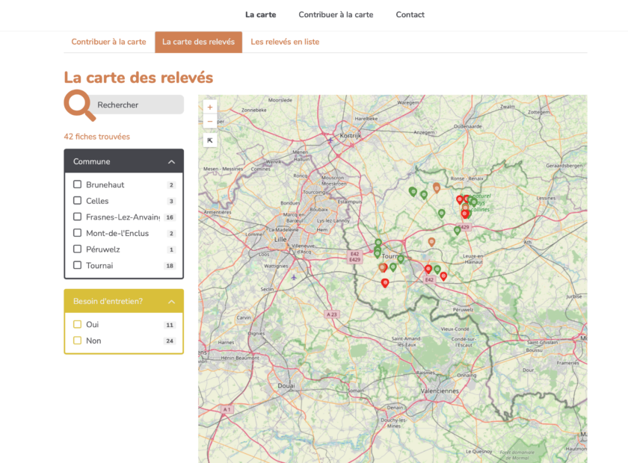Tick the Oui maintenance checkbox
Viewport: 628px width, 463px height.
[77, 324]
